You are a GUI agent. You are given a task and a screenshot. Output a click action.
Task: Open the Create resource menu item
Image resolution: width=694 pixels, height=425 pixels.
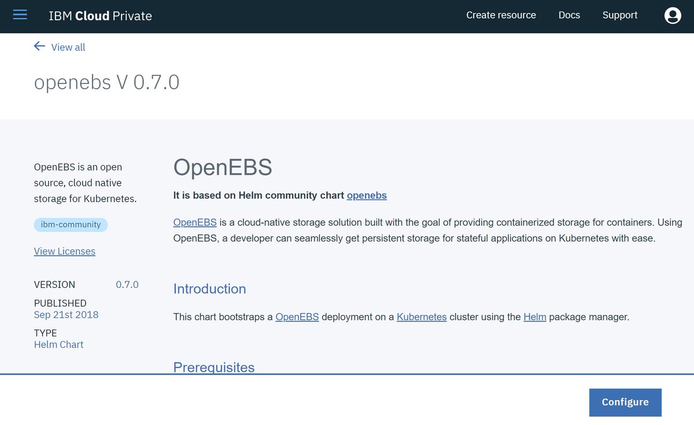tap(501, 15)
